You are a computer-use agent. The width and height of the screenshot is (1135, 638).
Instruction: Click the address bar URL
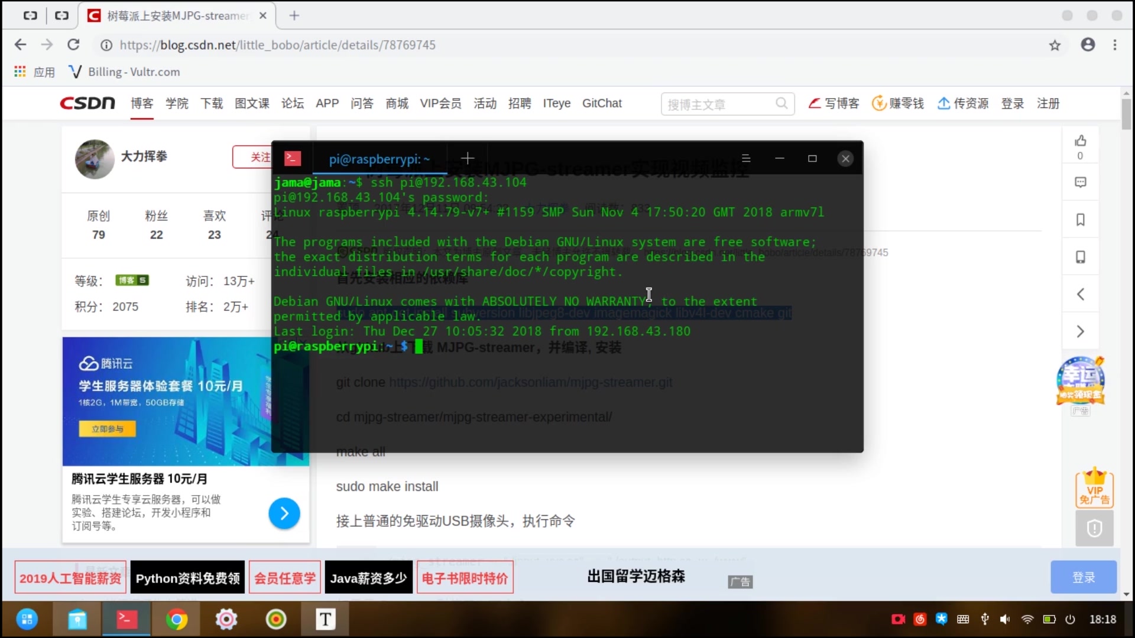[278, 45]
